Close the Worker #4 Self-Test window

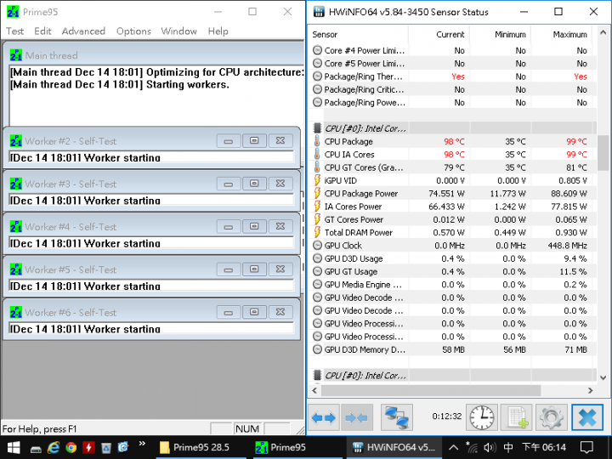pos(280,227)
